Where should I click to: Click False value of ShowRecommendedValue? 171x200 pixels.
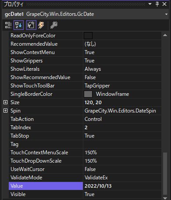[90, 77]
